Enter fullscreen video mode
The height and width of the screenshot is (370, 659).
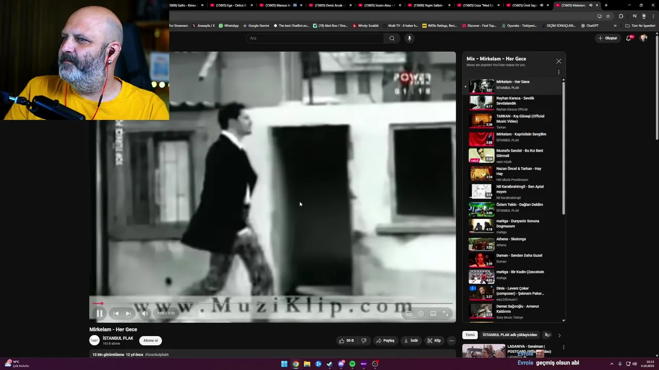pos(445,313)
